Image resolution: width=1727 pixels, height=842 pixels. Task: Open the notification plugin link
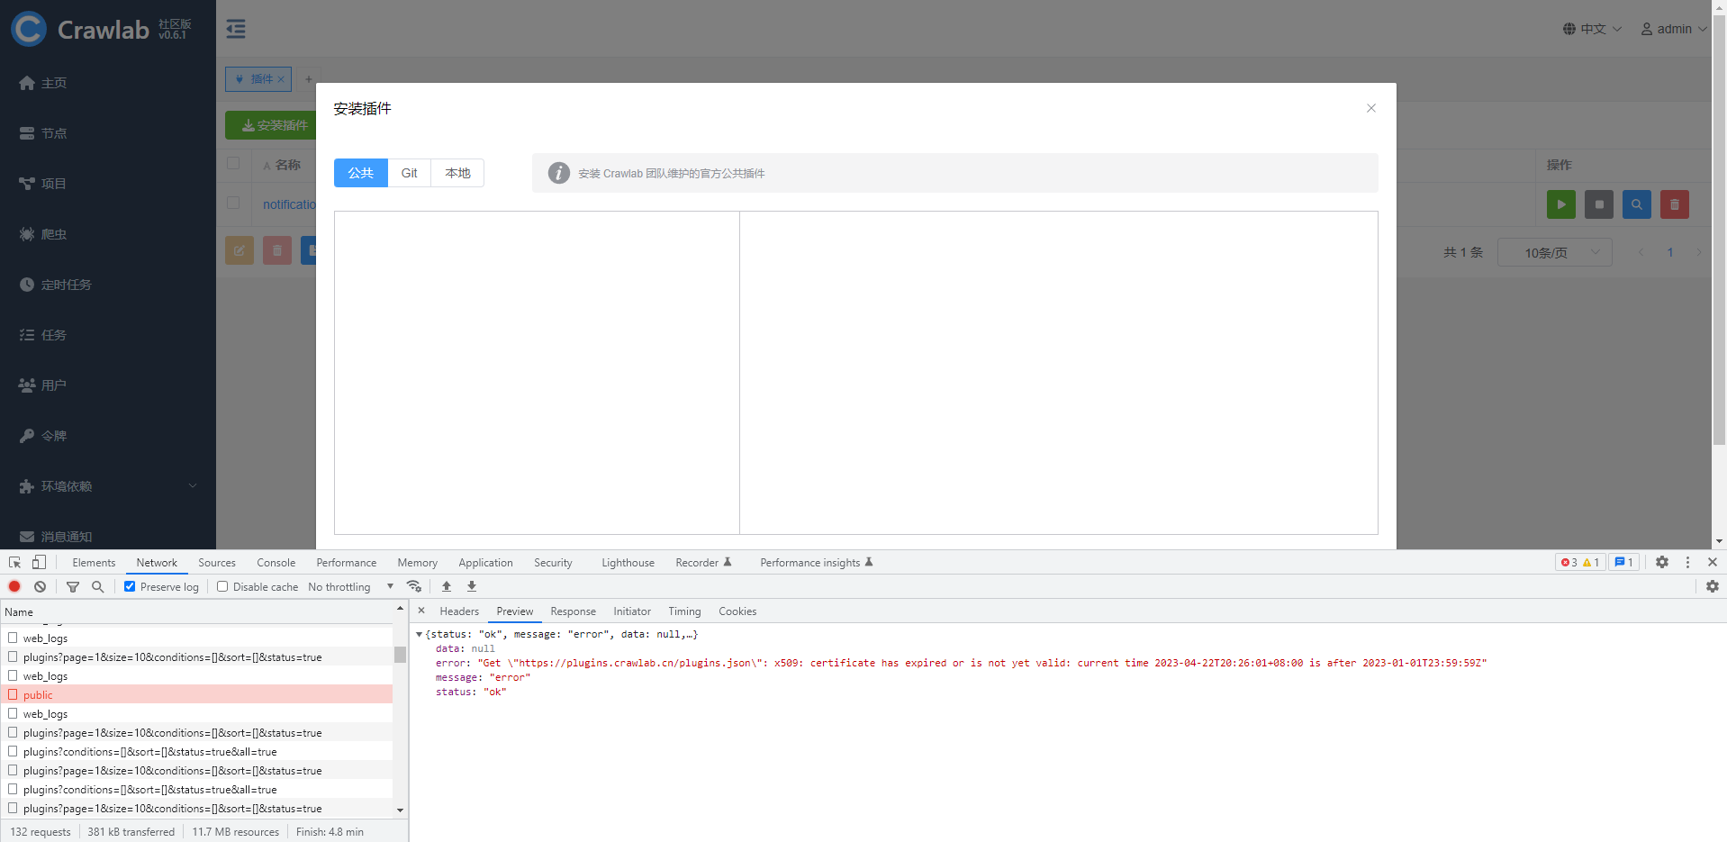click(288, 204)
